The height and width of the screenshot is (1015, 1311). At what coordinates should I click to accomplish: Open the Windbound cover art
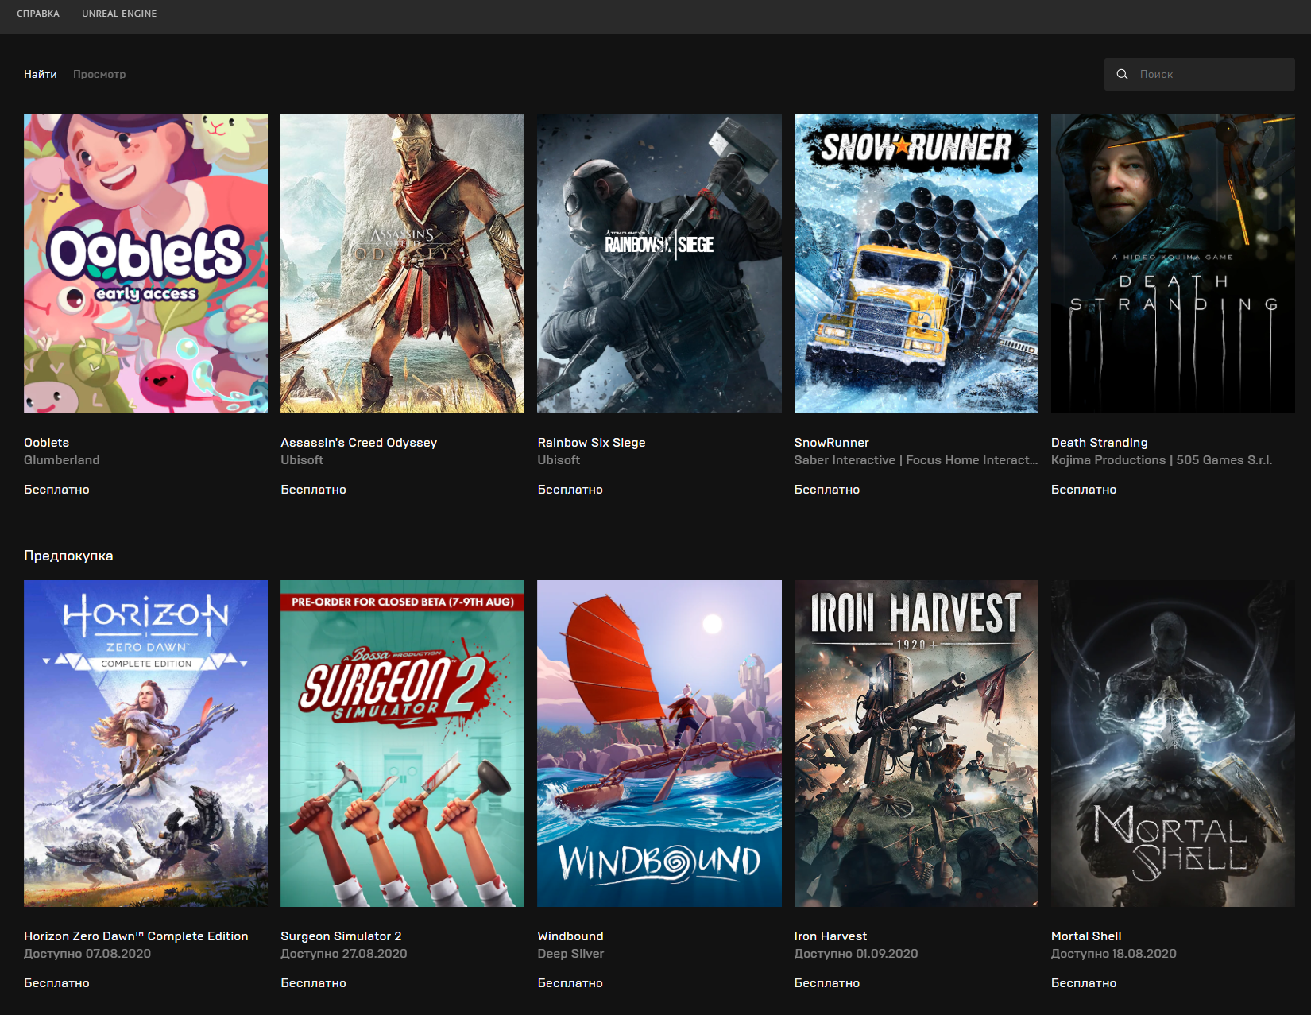(659, 743)
